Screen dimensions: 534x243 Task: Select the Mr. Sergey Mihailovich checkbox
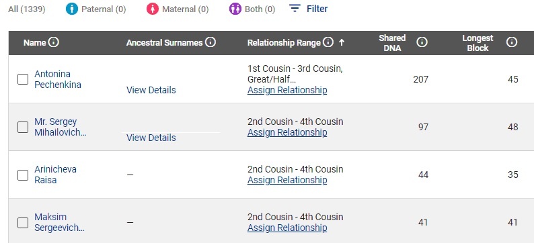coord(23,127)
